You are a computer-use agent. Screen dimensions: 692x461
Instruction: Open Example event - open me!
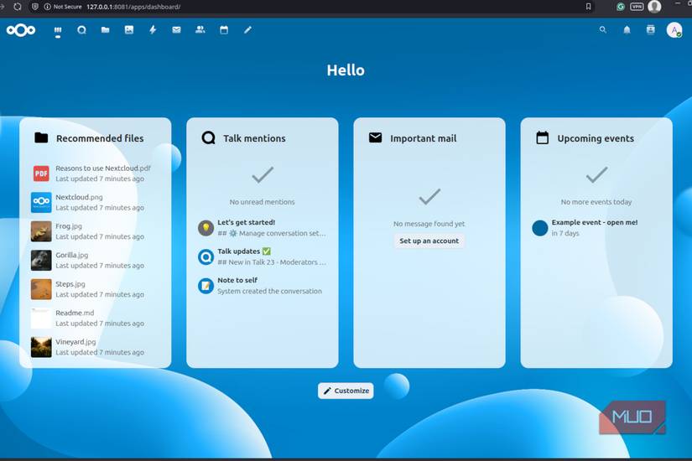(596, 228)
